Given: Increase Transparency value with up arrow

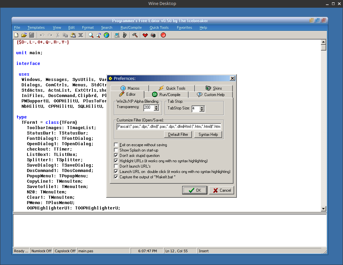Looking at the screenshot, I should [156, 106].
